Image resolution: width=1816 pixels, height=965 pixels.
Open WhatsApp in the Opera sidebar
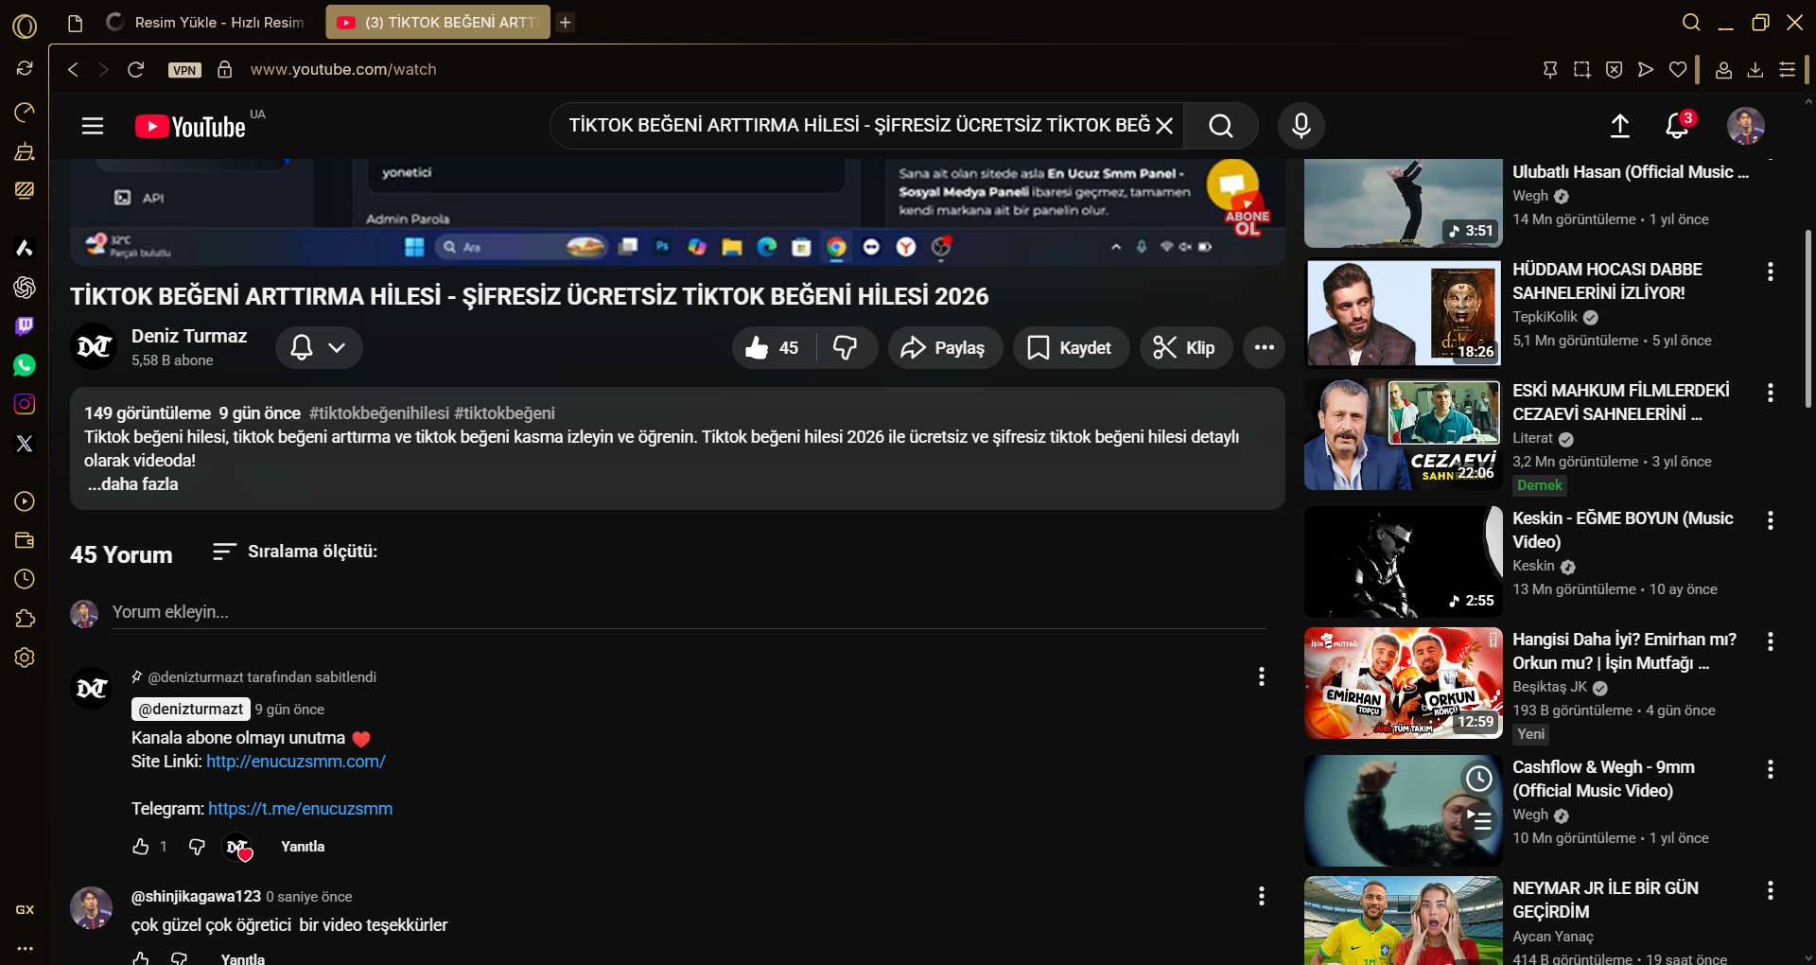click(25, 365)
